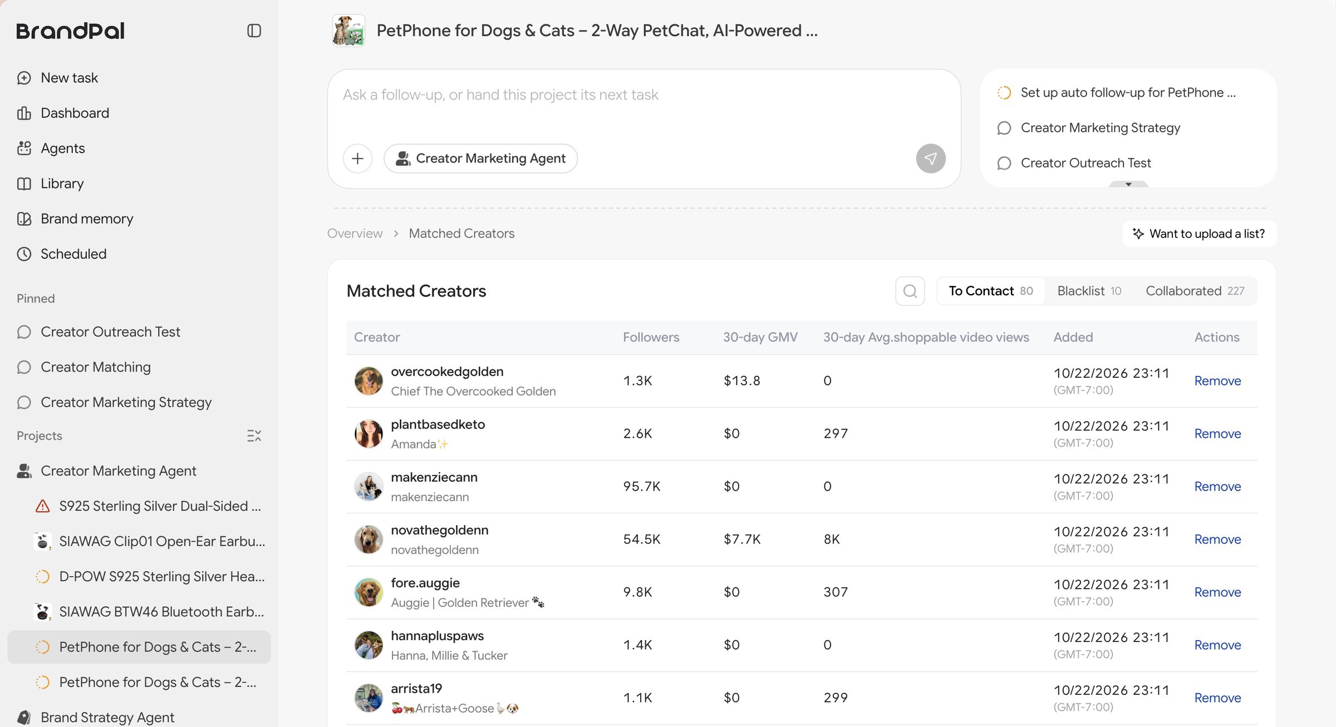Viewport: 1336px width, 727px height.
Task: Open Scheduled tasks
Action: [x=61, y=254]
